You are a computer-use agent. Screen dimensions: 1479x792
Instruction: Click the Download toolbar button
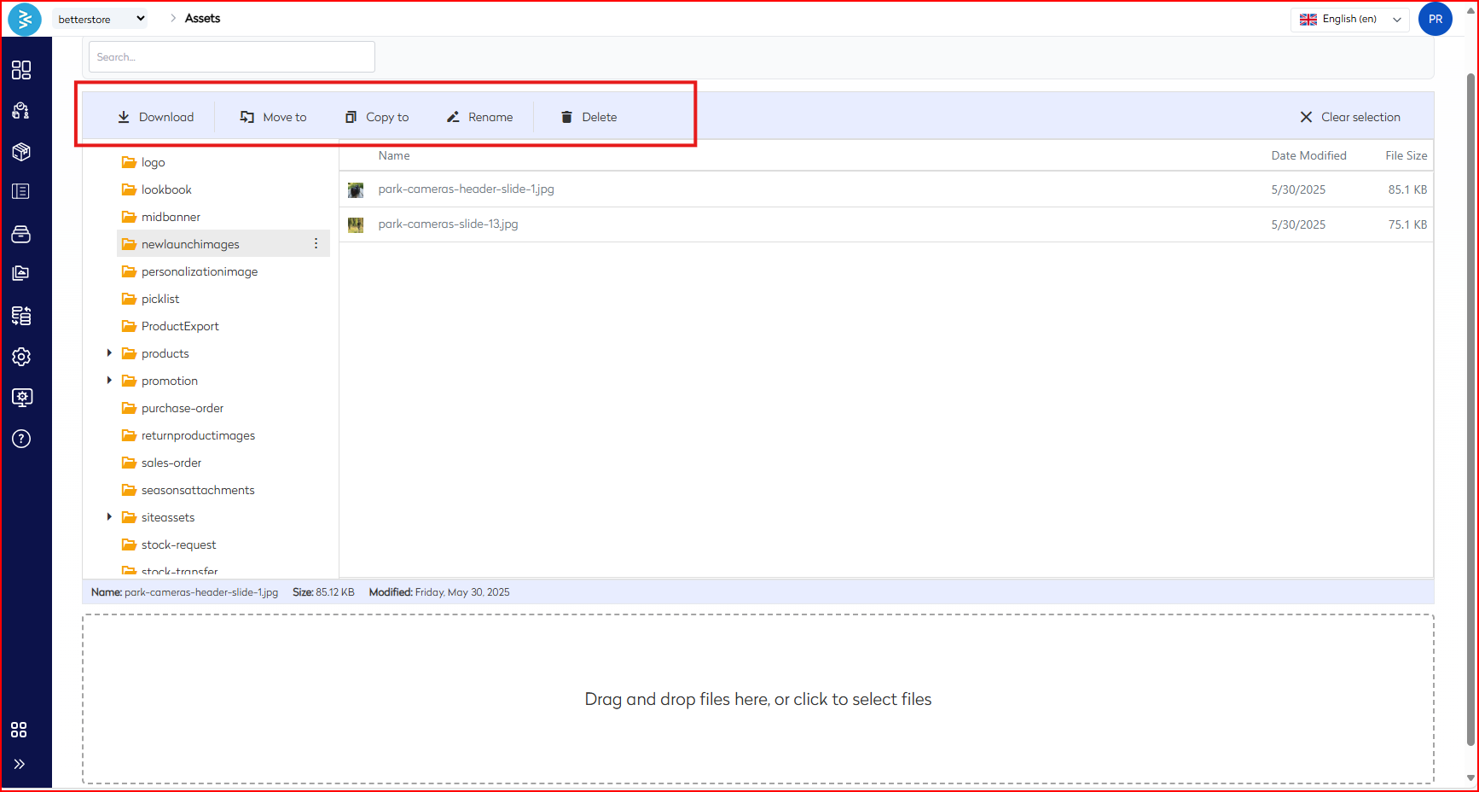(x=155, y=117)
